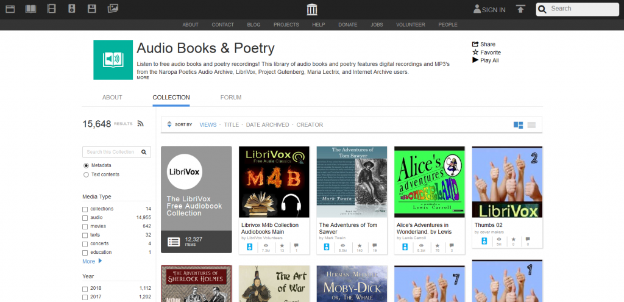The image size is (624, 302).
Task: Open The LibriVox Free Audiobook Collection tile
Action: tap(196, 200)
